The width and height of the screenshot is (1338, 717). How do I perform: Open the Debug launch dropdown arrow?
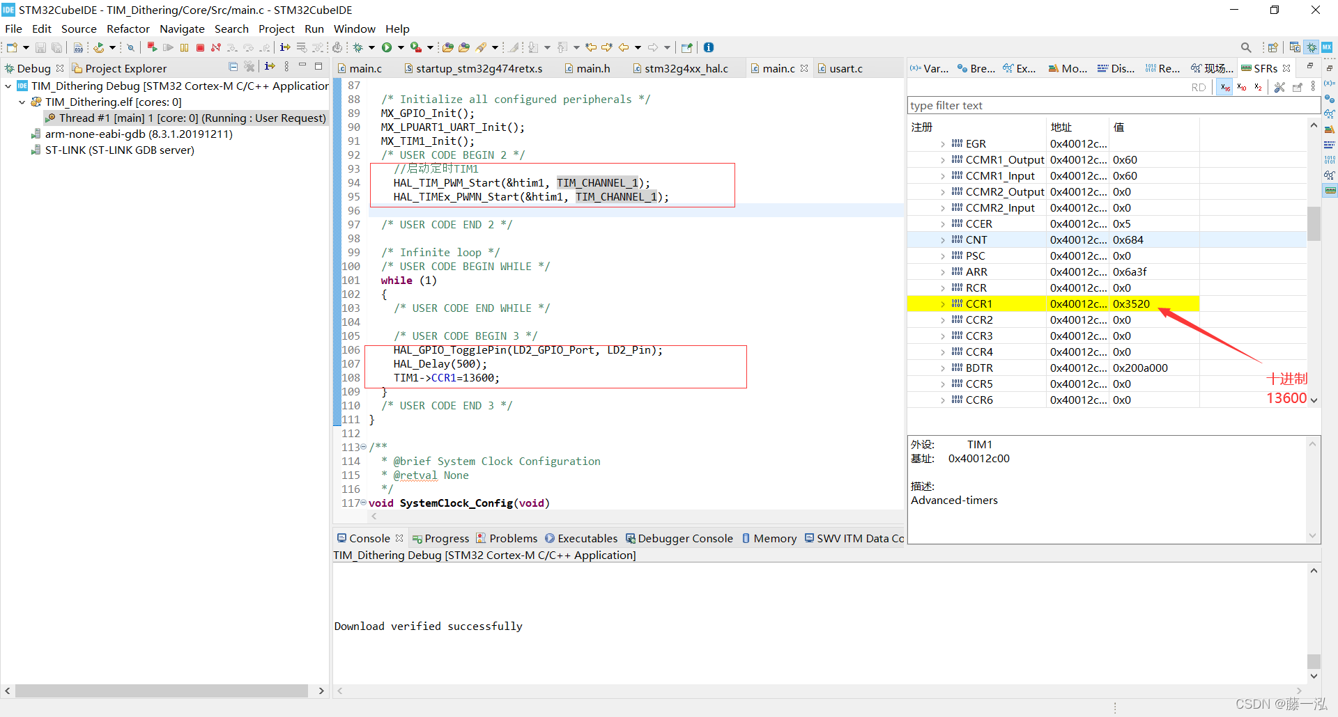(371, 47)
